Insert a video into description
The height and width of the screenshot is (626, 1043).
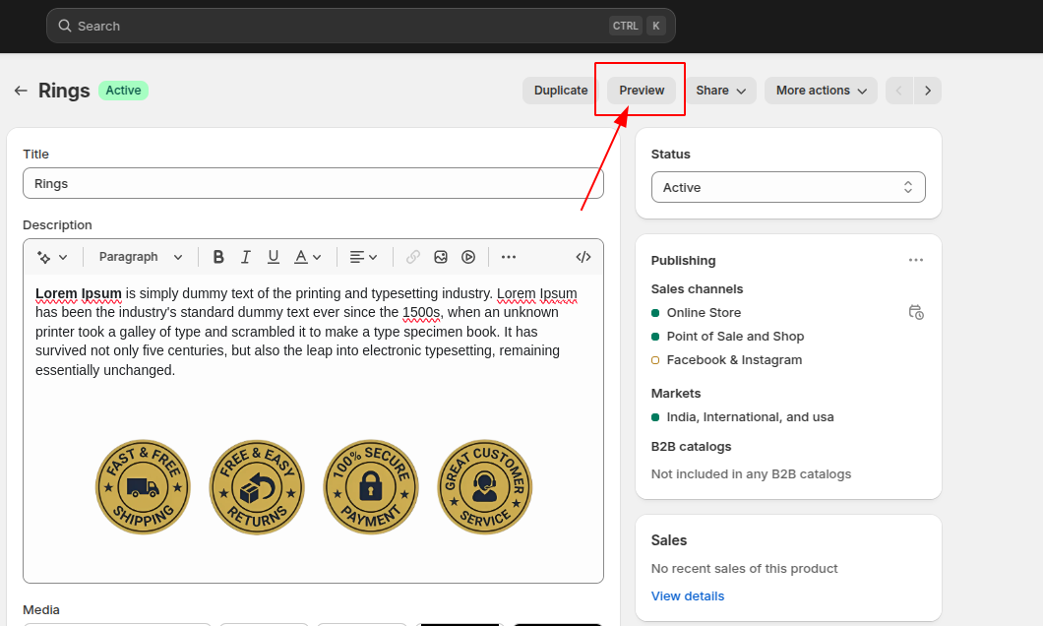(x=468, y=257)
